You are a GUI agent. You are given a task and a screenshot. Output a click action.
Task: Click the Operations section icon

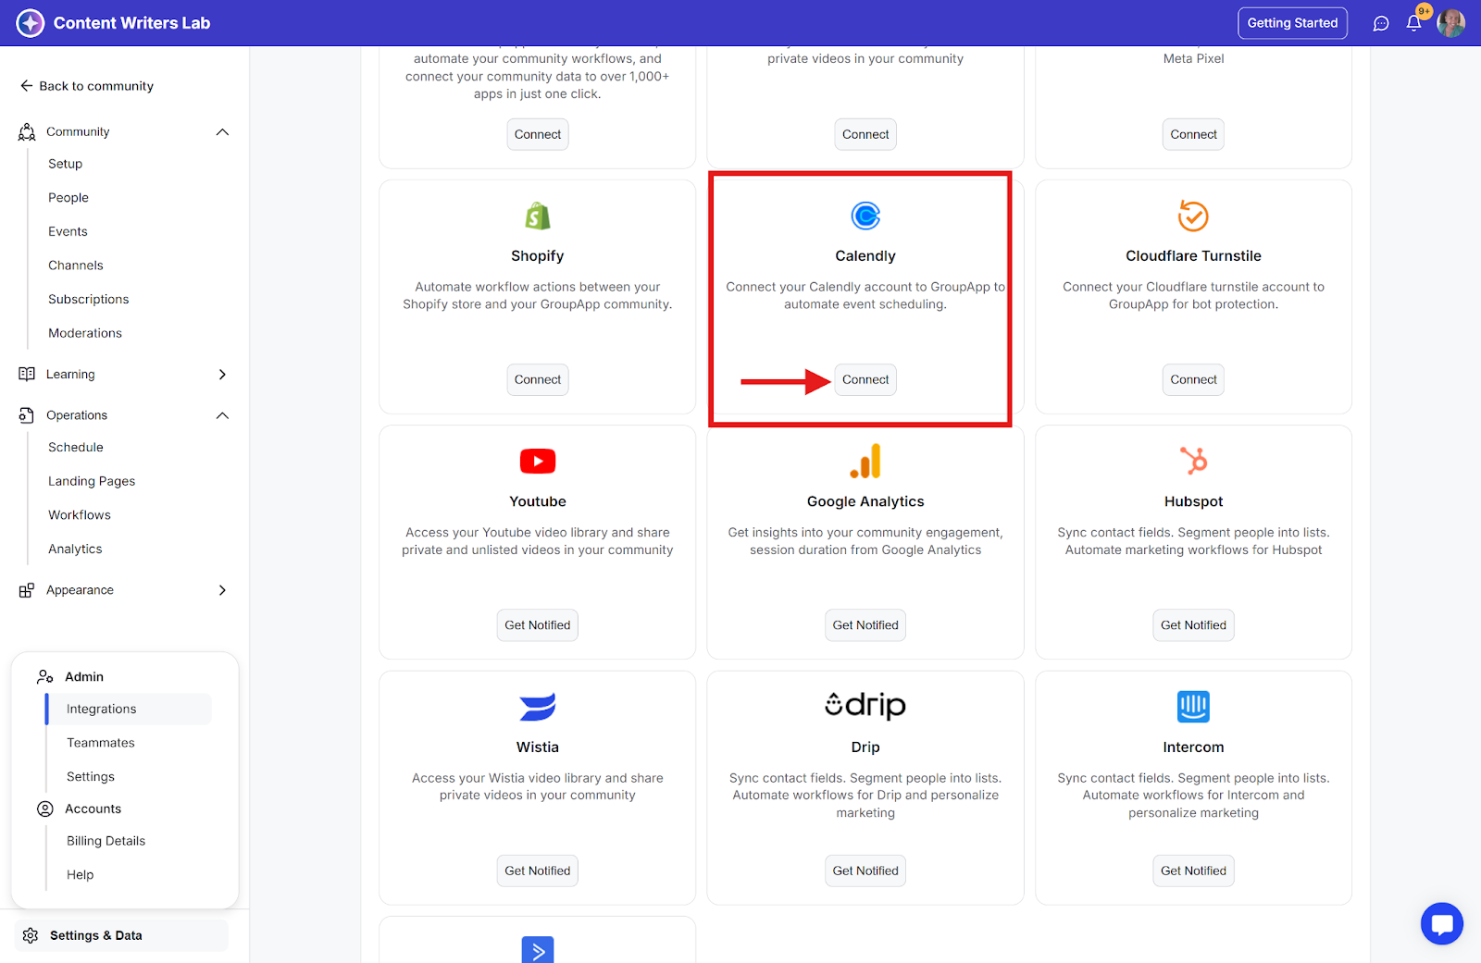tap(27, 415)
